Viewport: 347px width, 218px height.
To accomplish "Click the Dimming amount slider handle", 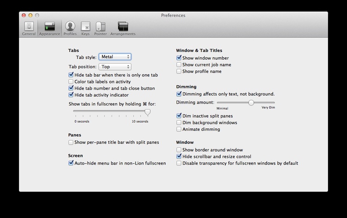I will pyautogui.click(x=251, y=102).
